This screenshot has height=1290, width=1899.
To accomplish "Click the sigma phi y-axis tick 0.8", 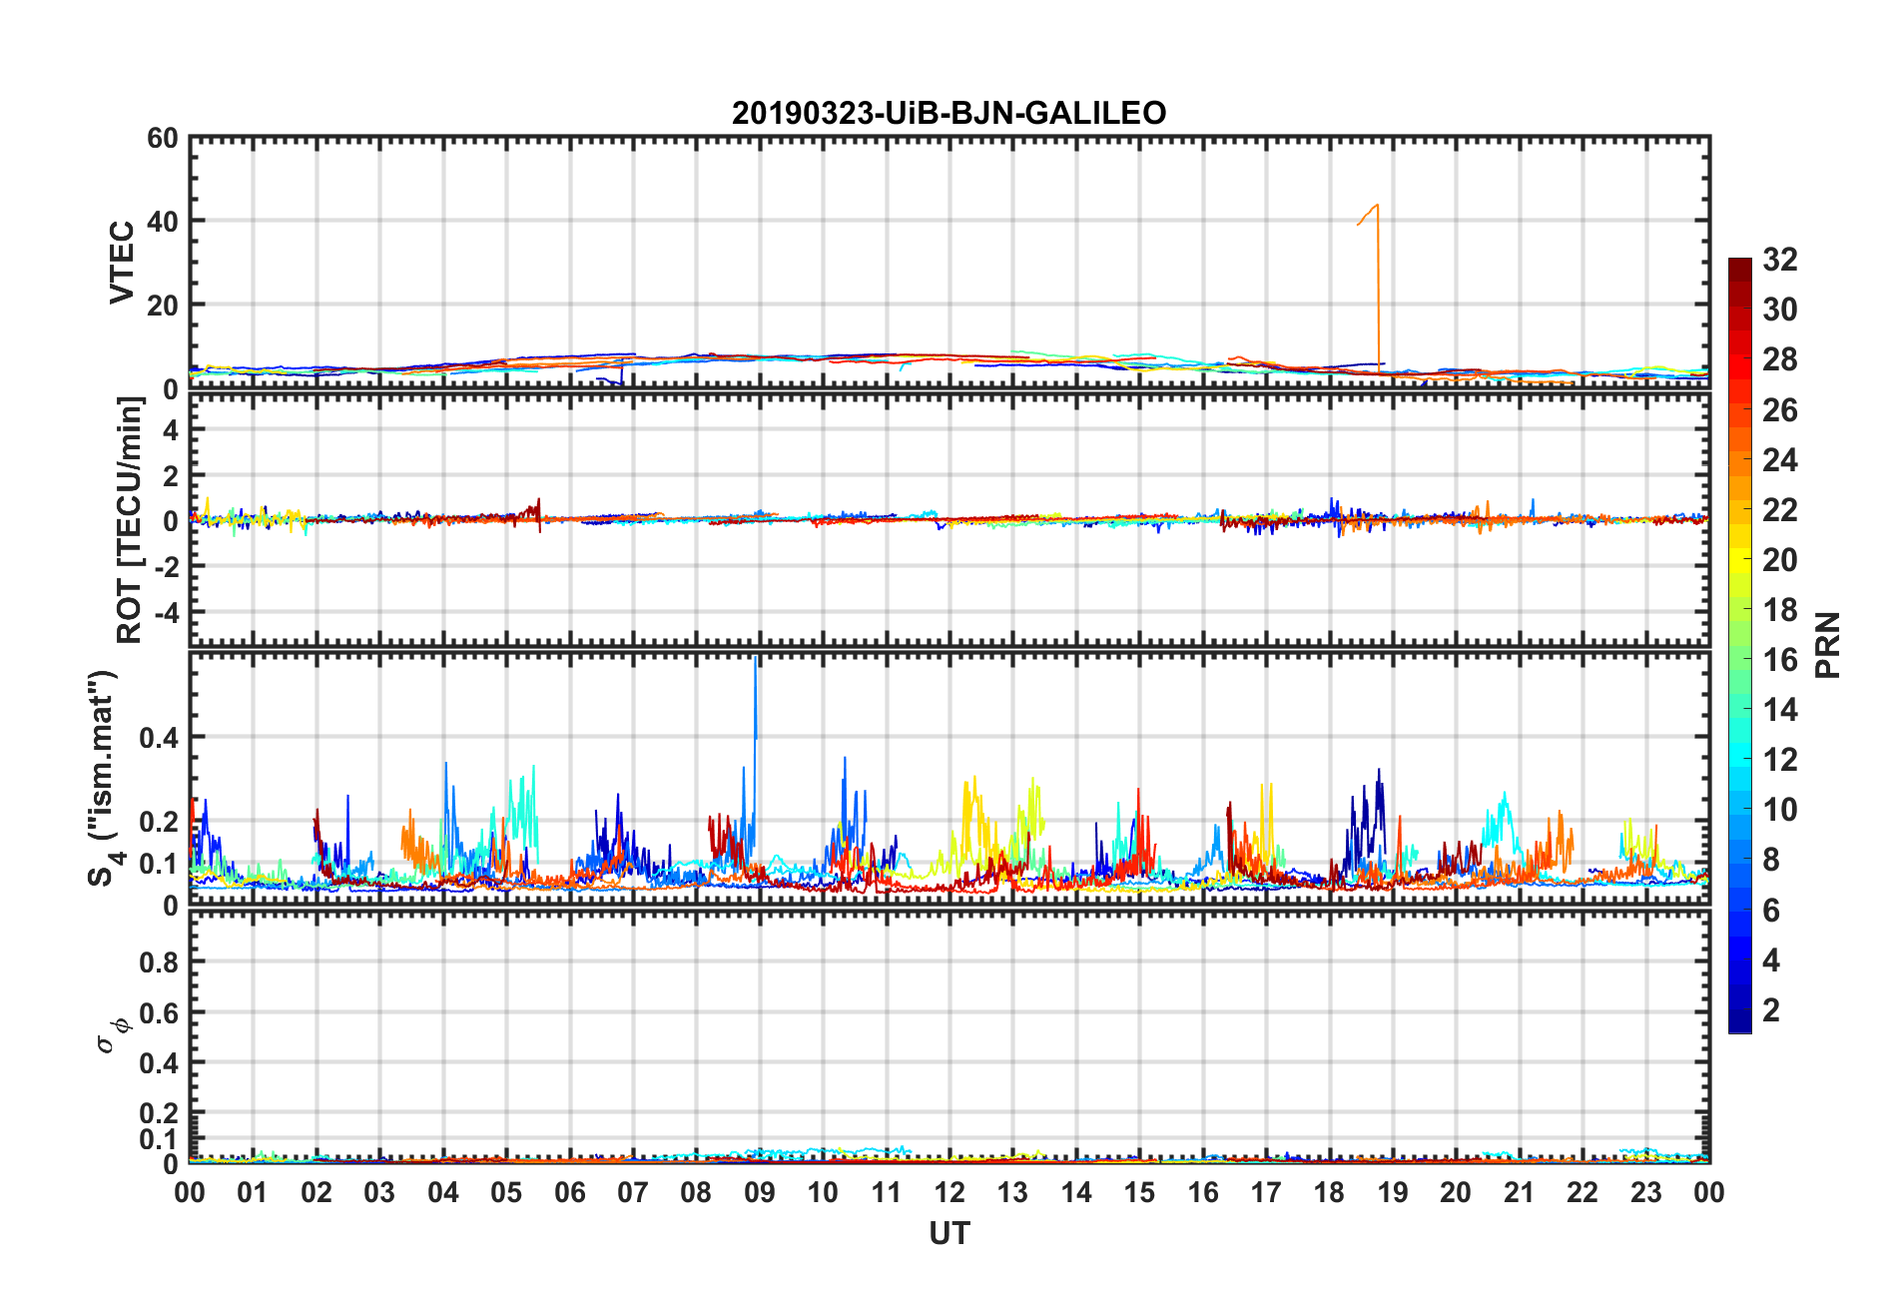I will click(x=159, y=963).
